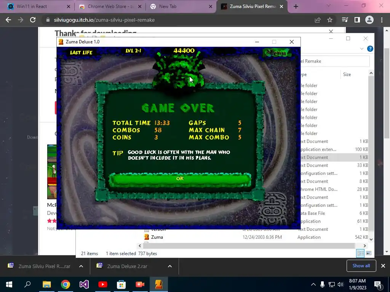Share this page via the share icon
390x292 pixels.
click(x=318, y=20)
